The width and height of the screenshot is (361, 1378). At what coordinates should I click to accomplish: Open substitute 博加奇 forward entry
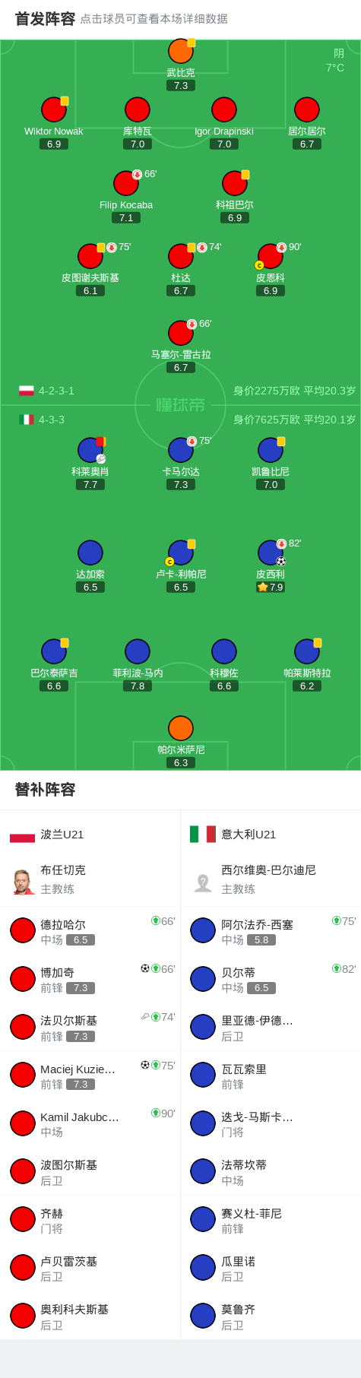pos(90,979)
